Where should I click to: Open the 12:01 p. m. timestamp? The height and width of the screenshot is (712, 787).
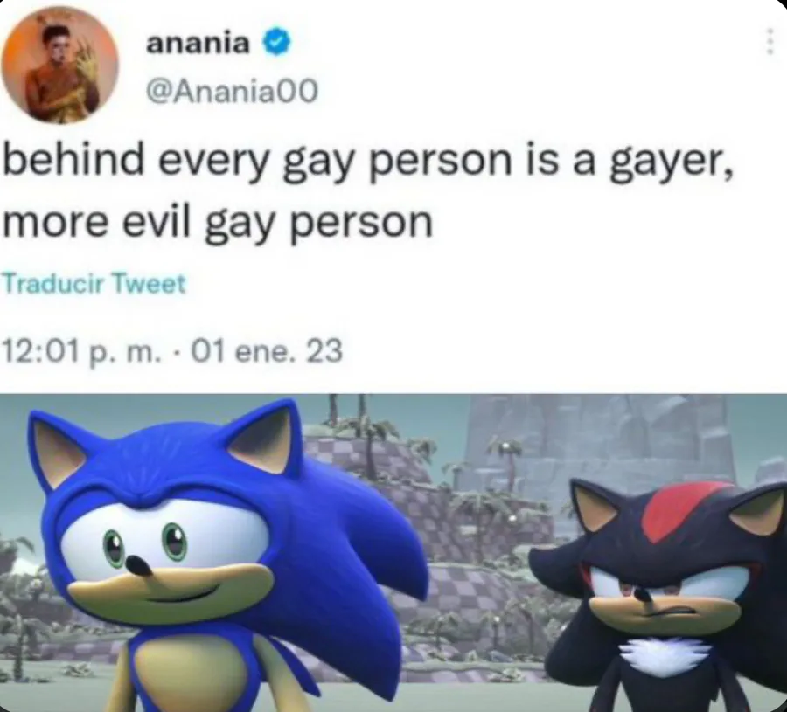tap(83, 350)
